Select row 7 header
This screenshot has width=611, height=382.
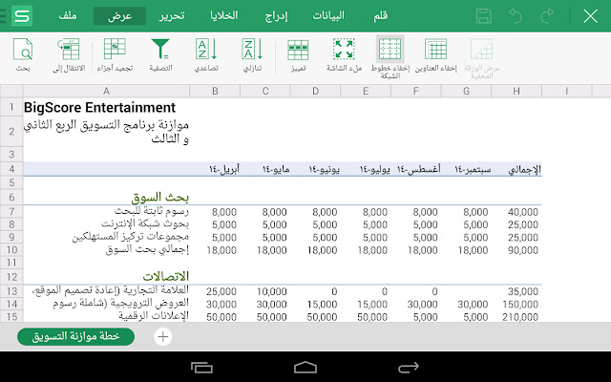[11, 212]
